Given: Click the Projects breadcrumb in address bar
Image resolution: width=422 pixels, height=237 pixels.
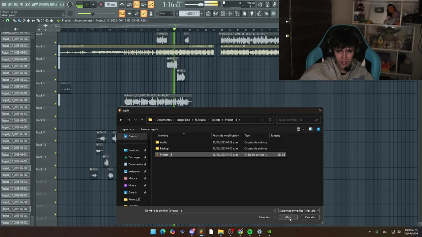Looking at the screenshot, I should click(x=215, y=120).
